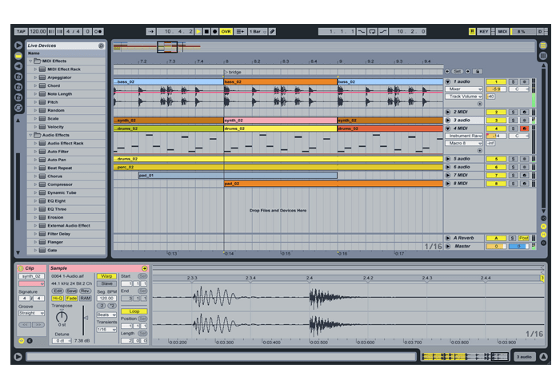
Task: Click the metronome button
Action: click(x=98, y=31)
